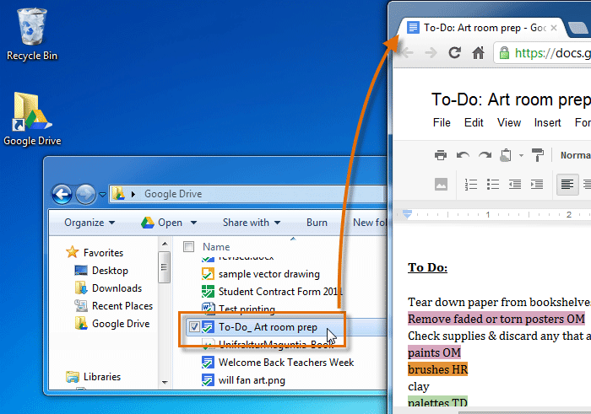
Task: Select the Test printing document
Action: point(239,309)
